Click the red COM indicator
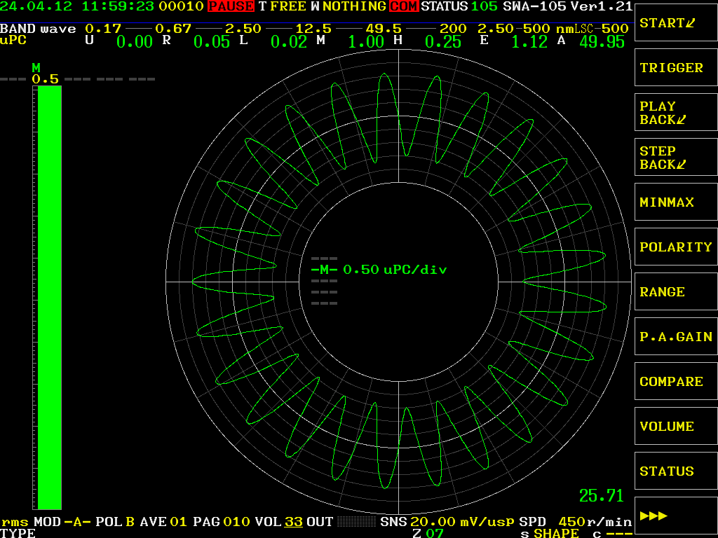718x538 pixels. click(403, 6)
